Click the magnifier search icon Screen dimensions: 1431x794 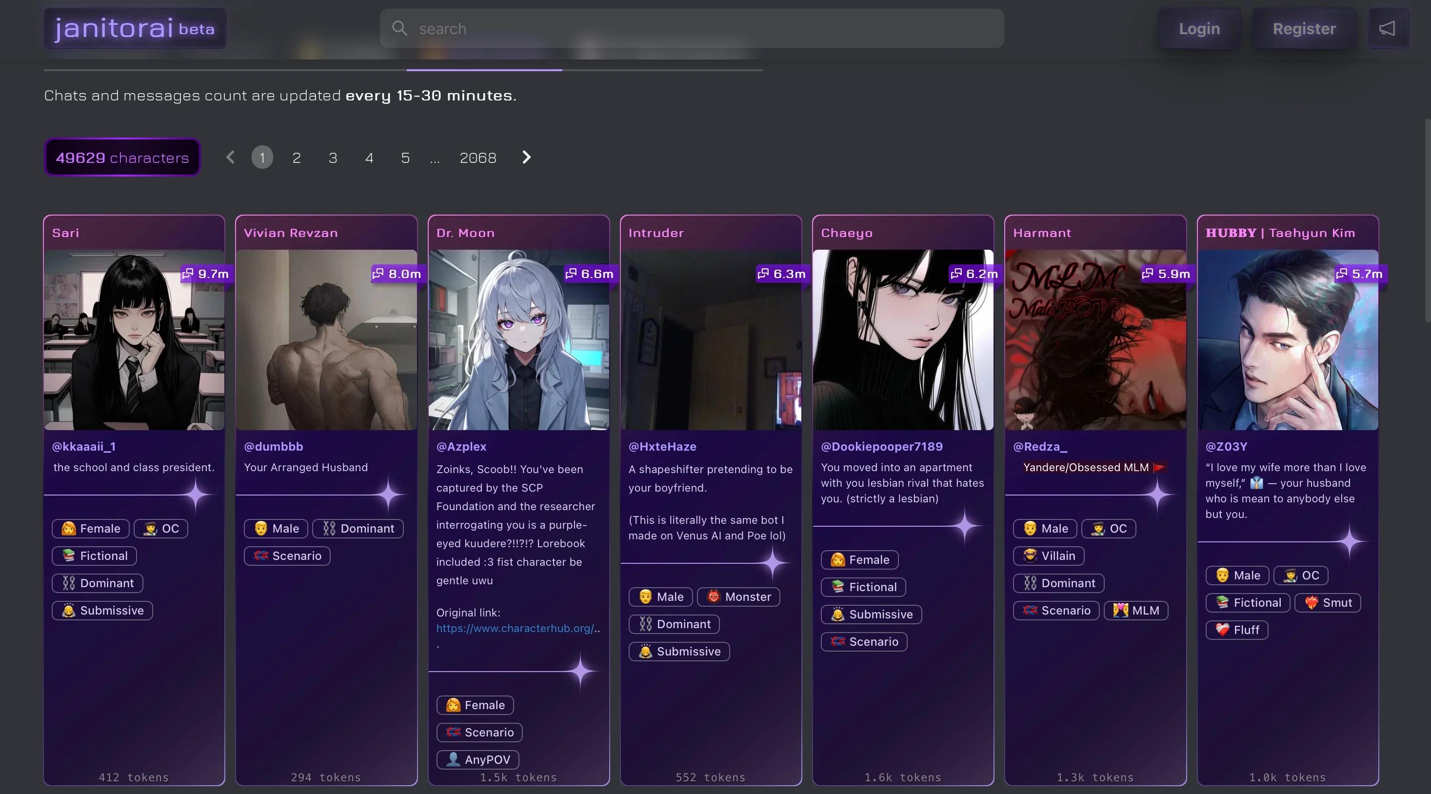[x=399, y=28]
